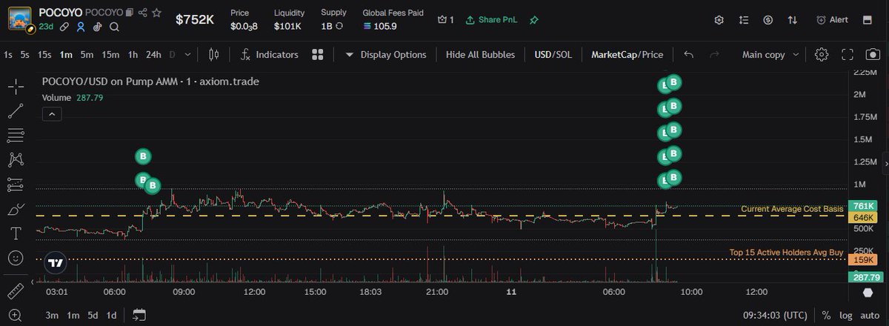This screenshot has height=326, width=889.
Task: Expand the more timeframes dropdown
Action: [x=188, y=54]
